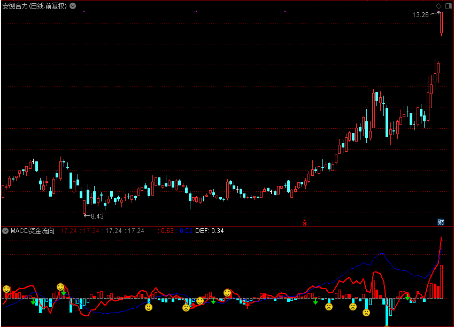The image size is (454, 327).
Task: Click the red 0.63 indicator value
Action: point(167,231)
